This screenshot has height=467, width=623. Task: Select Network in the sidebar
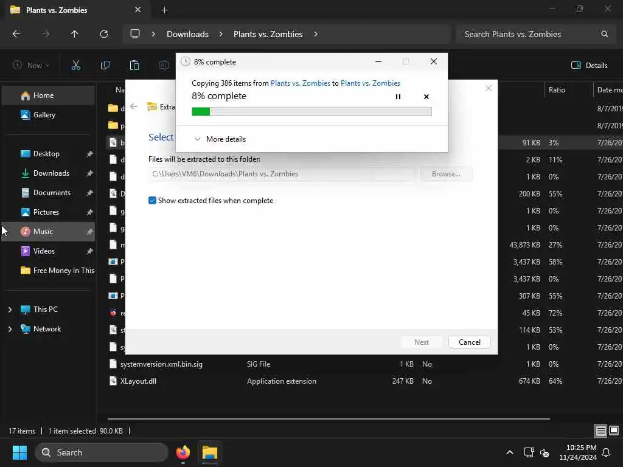[47, 329]
